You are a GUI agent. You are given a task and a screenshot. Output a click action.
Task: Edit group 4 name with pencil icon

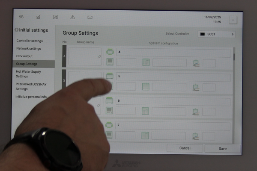(99, 57)
